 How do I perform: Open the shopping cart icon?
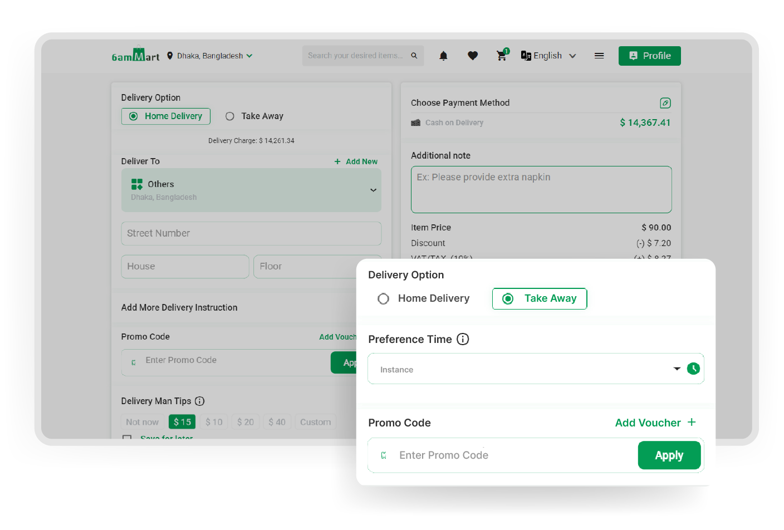[x=502, y=56]
